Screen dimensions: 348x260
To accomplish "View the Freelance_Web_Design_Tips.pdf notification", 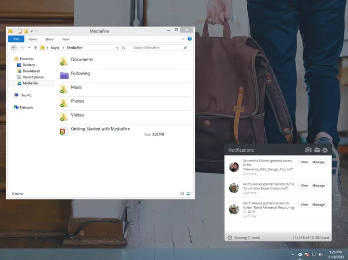I will point(304,162).
